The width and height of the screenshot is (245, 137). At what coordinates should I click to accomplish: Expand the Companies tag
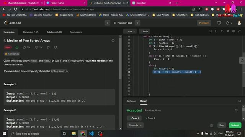point(12,54)
